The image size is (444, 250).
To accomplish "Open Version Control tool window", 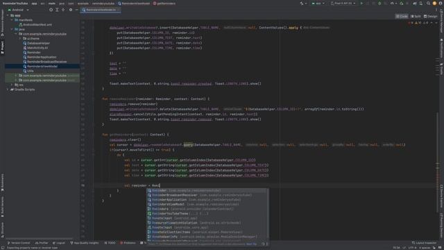I will pos(19,243).
